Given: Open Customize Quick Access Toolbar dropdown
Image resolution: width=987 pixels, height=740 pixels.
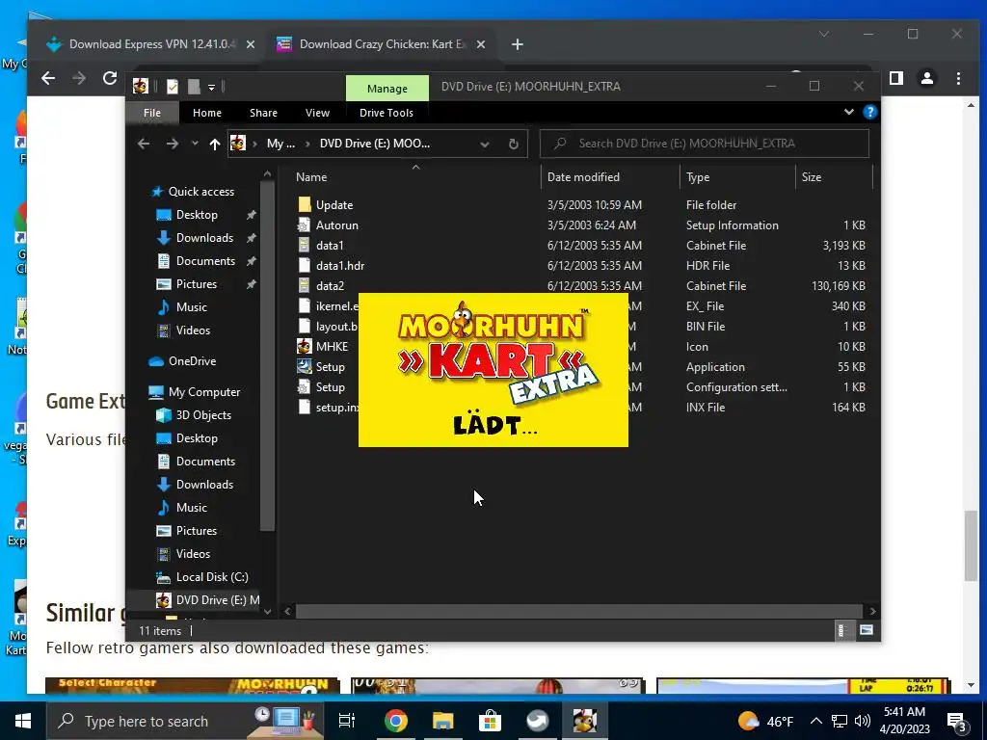Looking at the screenshot, I should click(211, 88).
